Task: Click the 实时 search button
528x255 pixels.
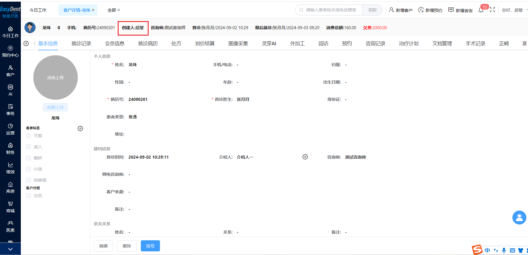Action: 372,10
